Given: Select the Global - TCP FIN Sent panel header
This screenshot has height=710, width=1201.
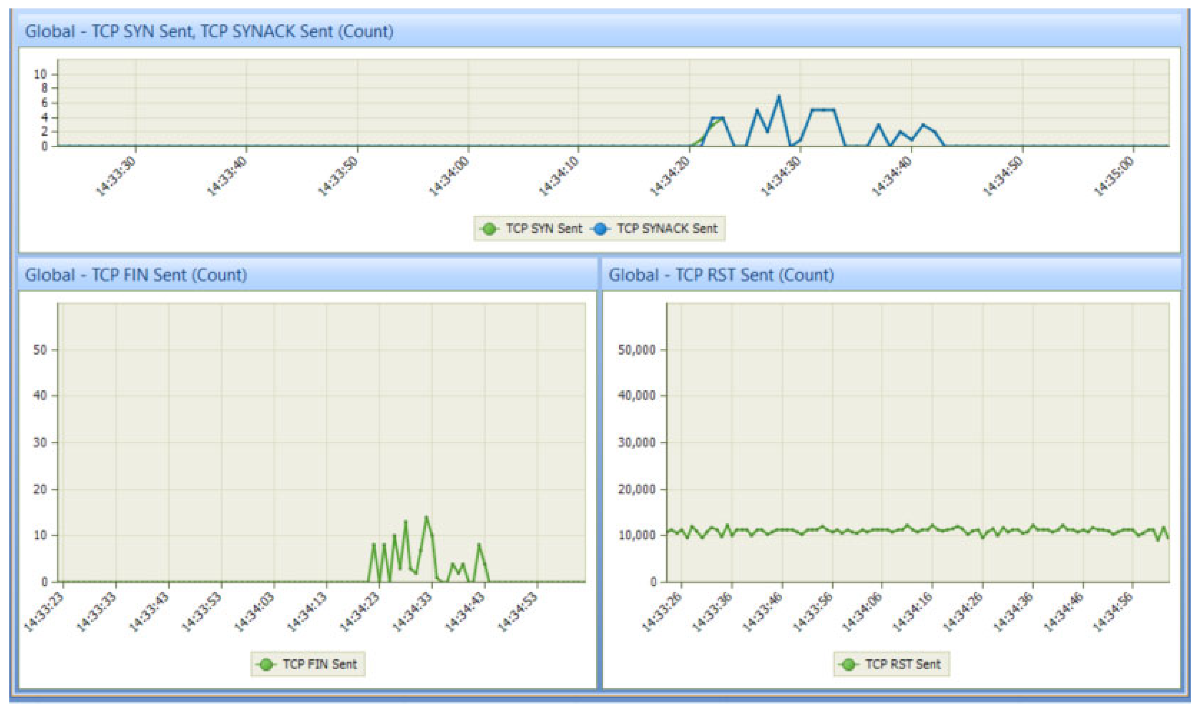Looking at the screenshot, I should click(x=136, y=275).
